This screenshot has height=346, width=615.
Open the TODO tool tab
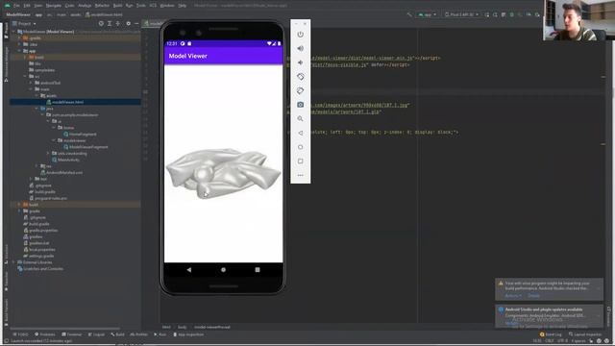[x=20, y=334]
